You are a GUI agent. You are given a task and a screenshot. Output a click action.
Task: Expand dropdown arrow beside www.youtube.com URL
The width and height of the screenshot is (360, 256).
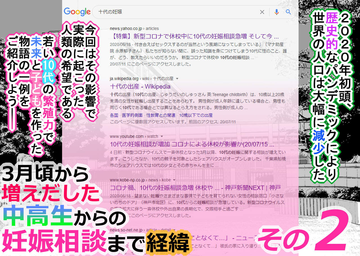(x=162, y=136)
